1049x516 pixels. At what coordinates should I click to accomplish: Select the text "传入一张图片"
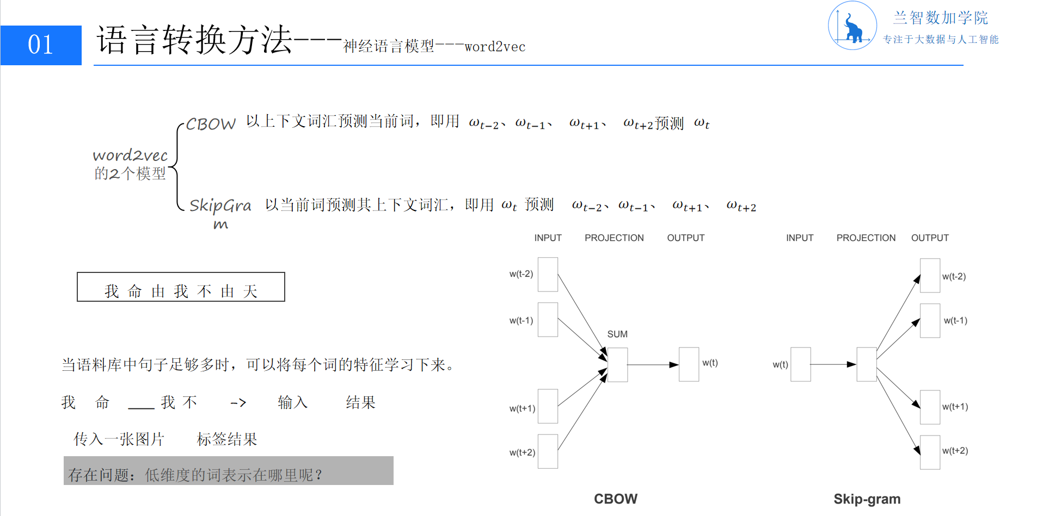pyautogui.click(x=119, y=439)
